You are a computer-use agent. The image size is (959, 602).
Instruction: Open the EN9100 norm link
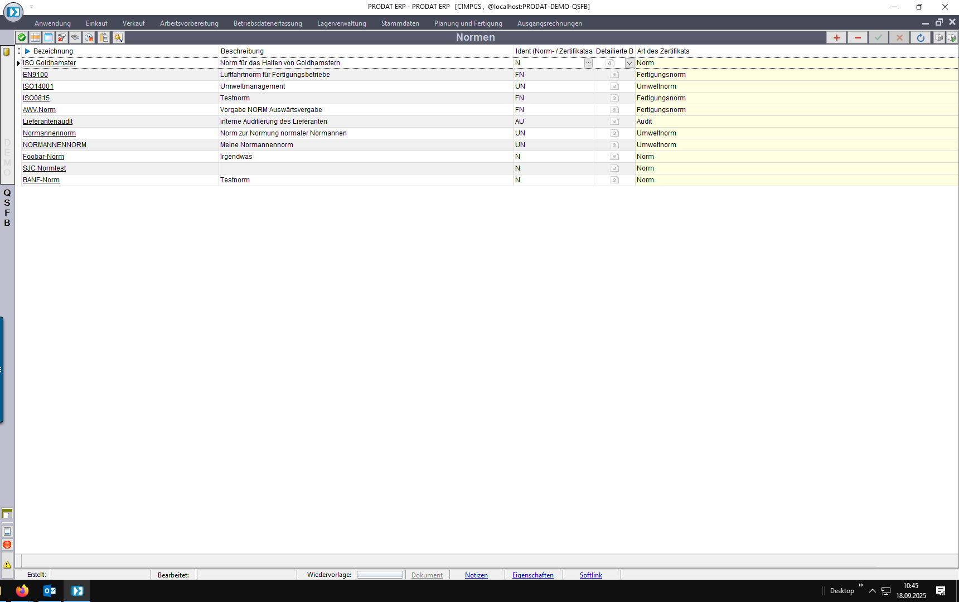[x=35, y=75]
